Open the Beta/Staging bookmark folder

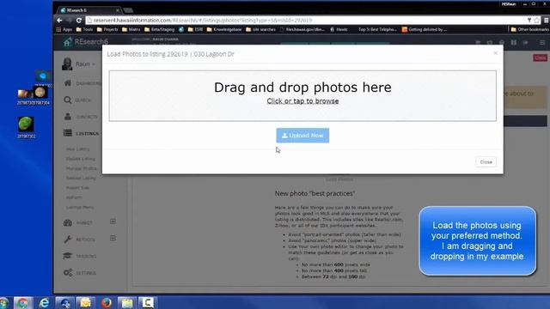[160, 29]
